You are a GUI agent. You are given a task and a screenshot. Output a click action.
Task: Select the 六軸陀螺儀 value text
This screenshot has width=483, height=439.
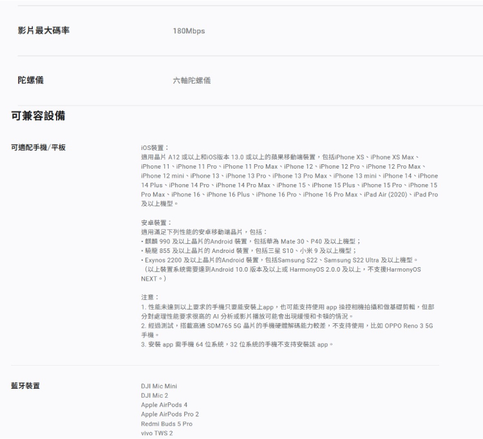pyautogui.click(x=191, y=80)
